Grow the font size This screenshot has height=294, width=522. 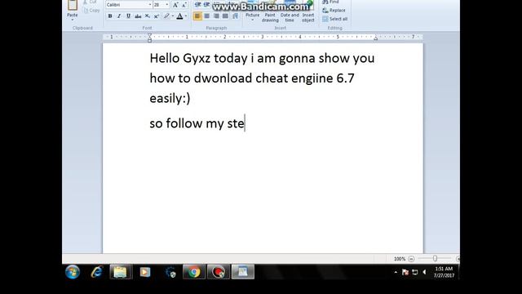pyautogui.click(x=175, y=5)
